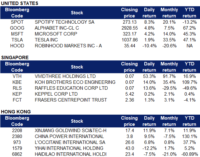Click the KBE Bloomberg code

[x=17, y=82]
